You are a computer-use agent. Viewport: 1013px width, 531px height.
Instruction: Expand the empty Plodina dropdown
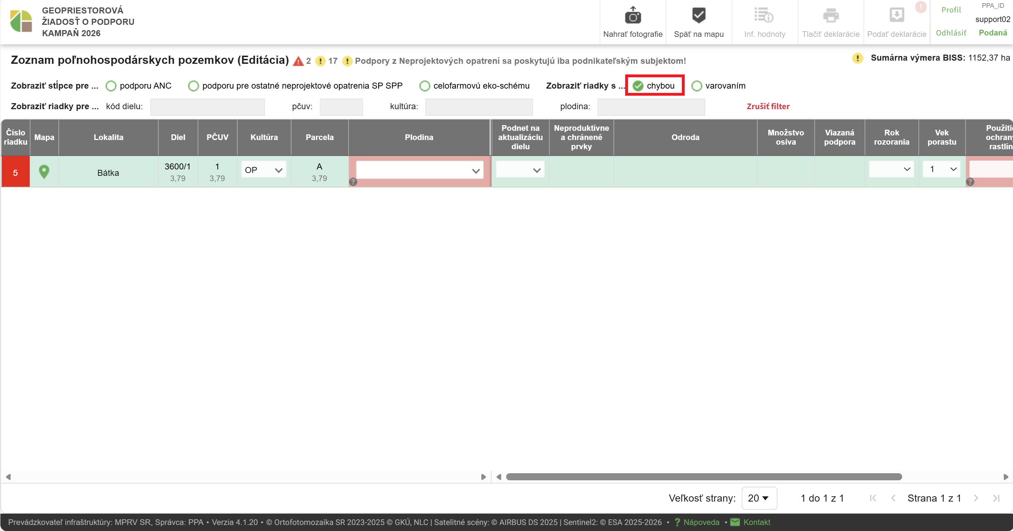(419, 171)
